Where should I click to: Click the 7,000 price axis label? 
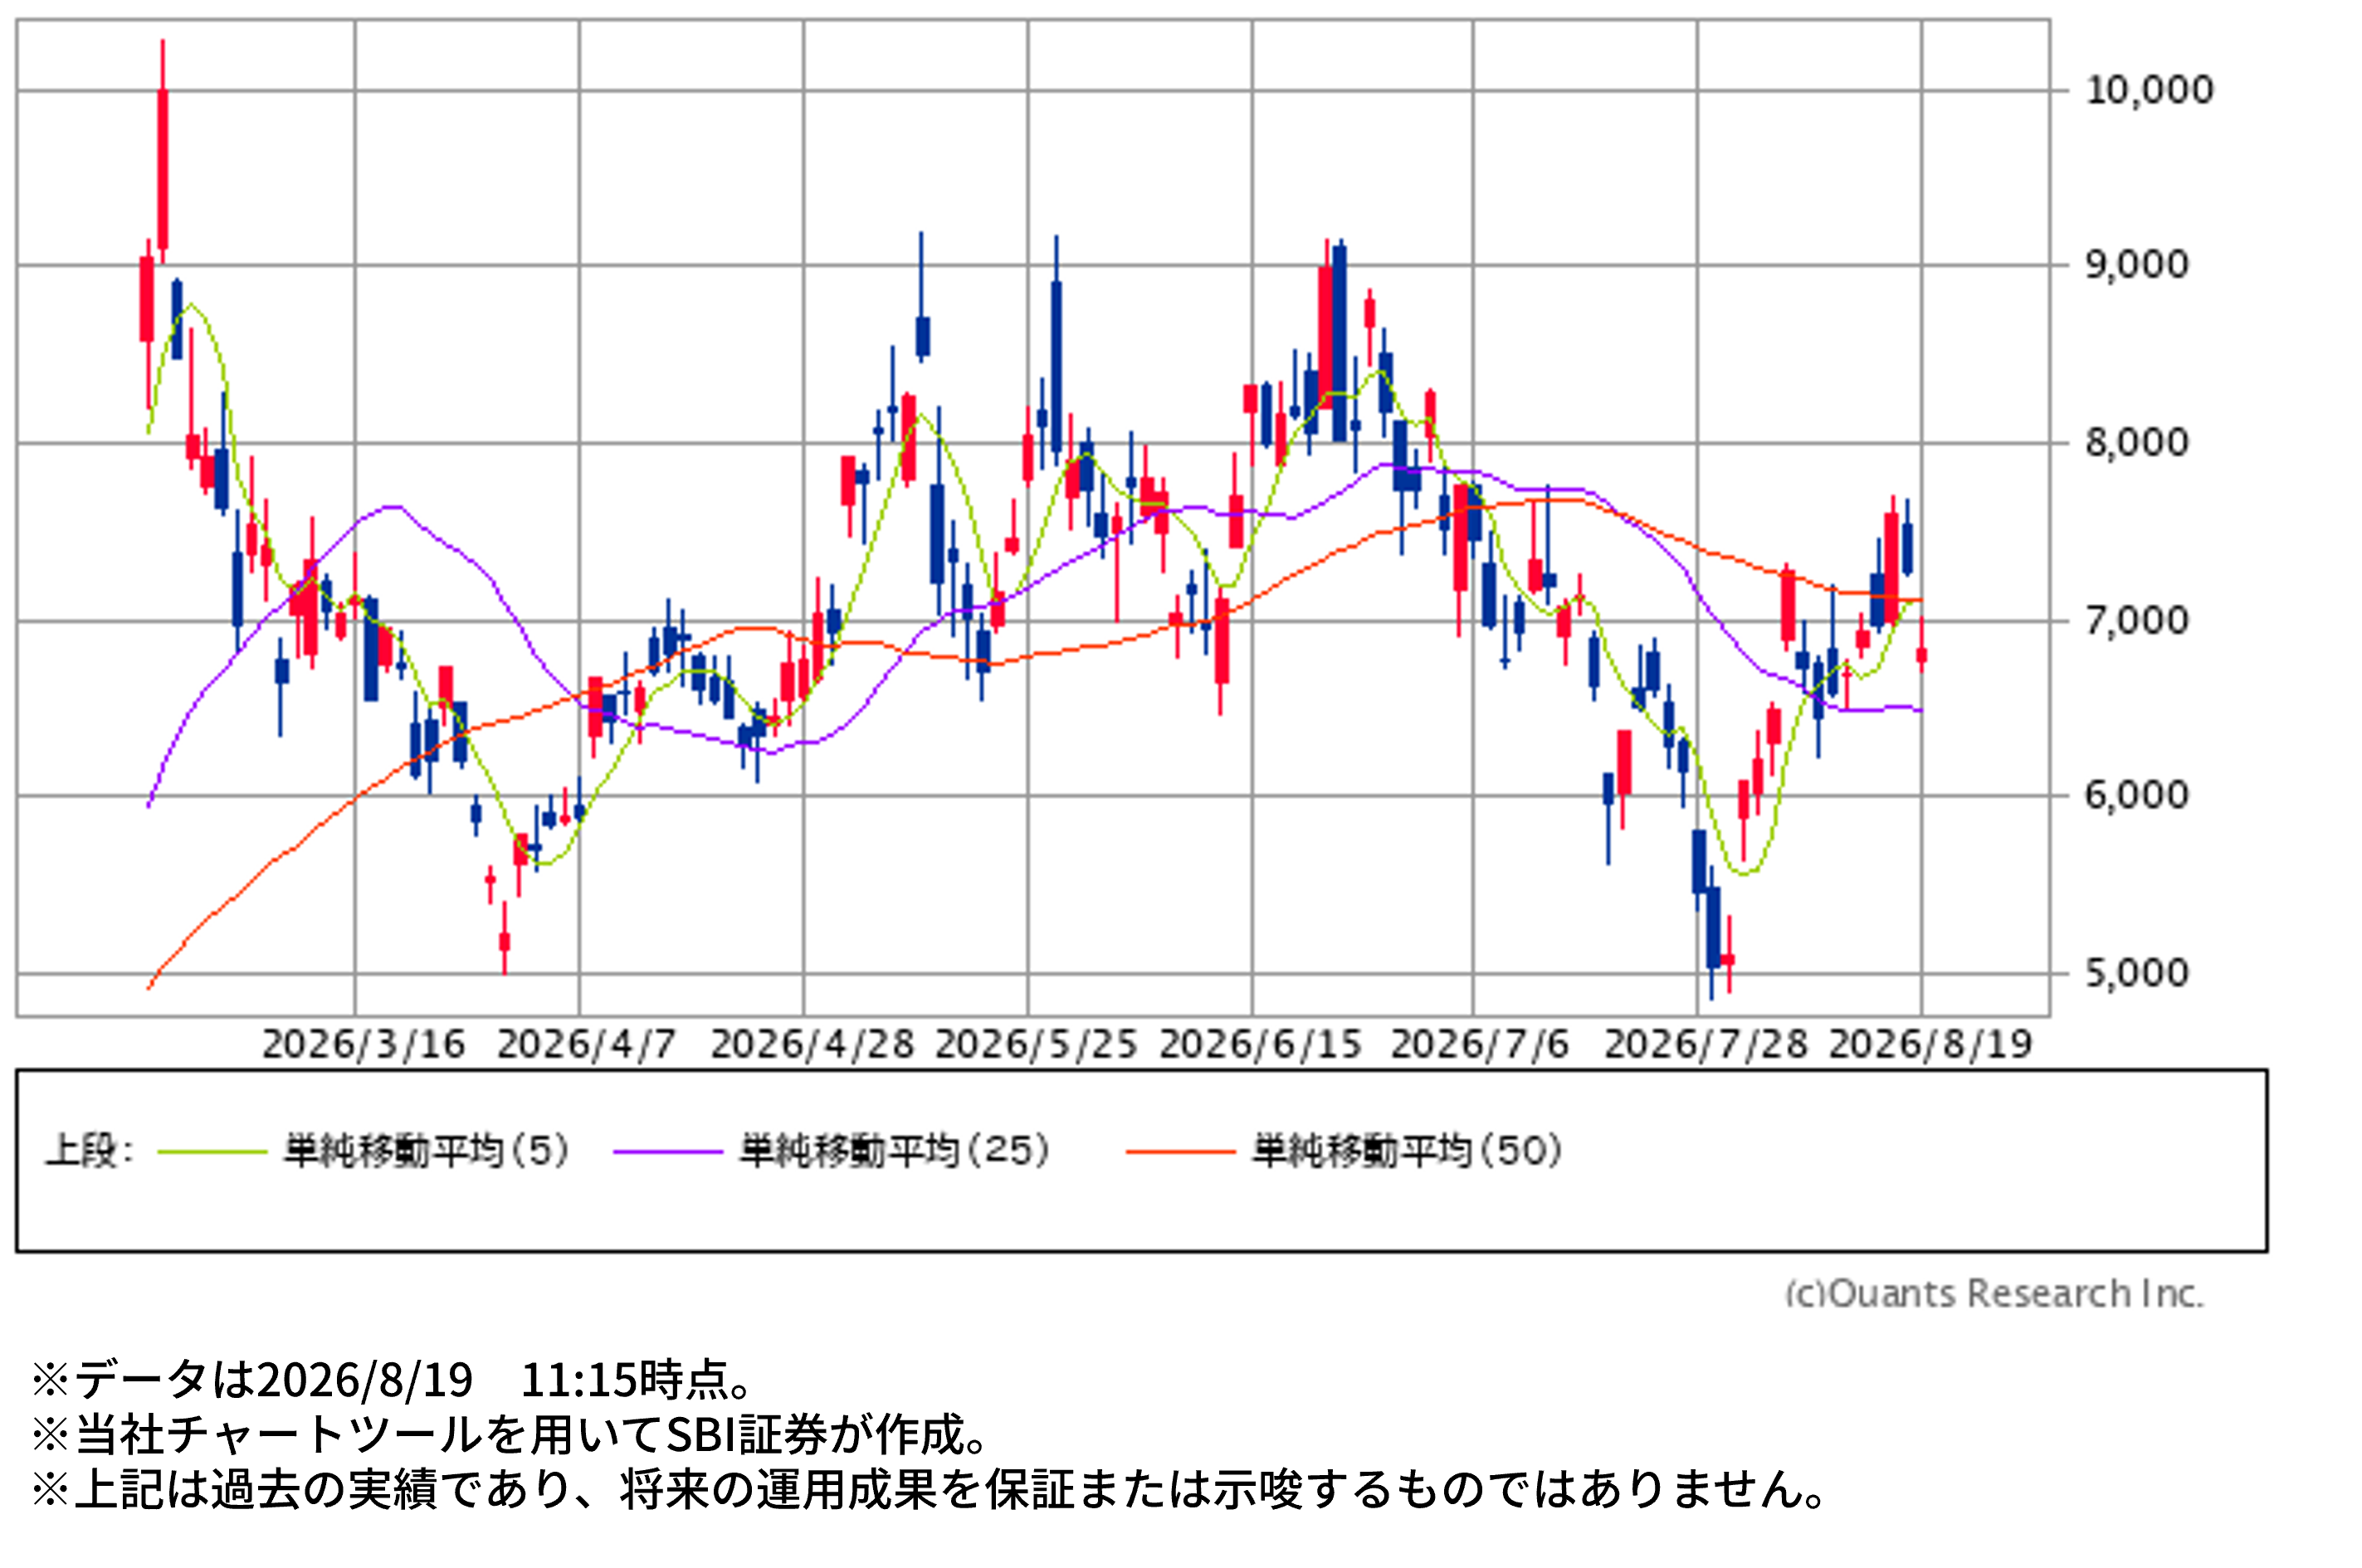(2137, 621)
